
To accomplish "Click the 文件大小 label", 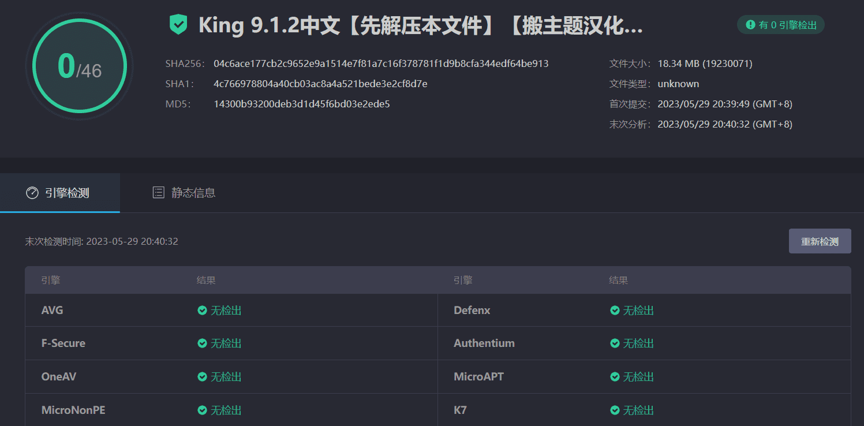I will (x=630, y=63).
